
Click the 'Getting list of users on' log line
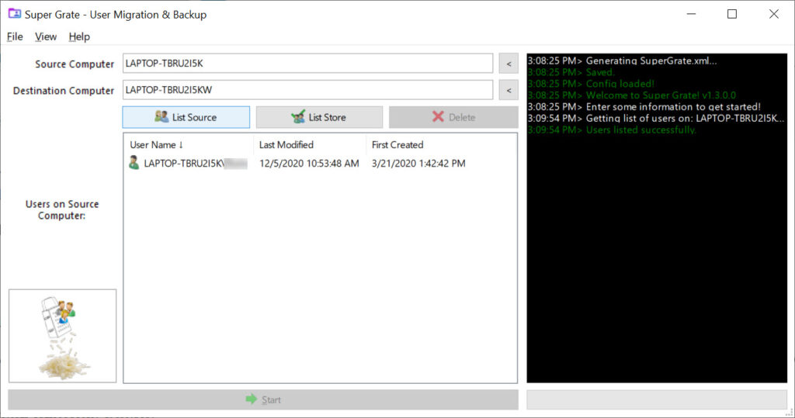point(655,119)
